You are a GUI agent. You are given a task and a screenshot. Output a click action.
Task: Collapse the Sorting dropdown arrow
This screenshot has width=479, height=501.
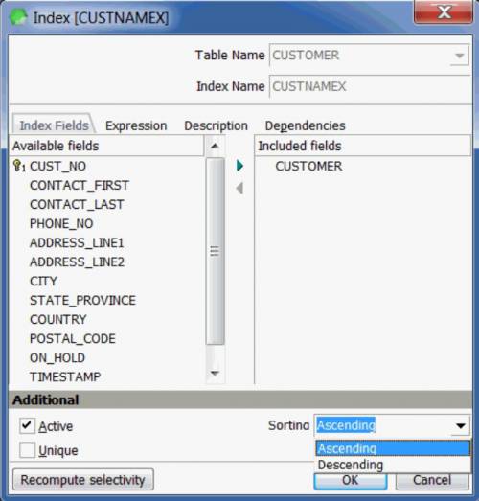click(x=461, y=425)
